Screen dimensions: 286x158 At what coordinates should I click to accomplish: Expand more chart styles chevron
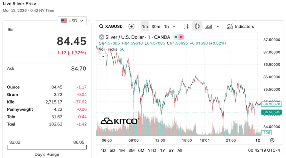(x=218, y=27)
